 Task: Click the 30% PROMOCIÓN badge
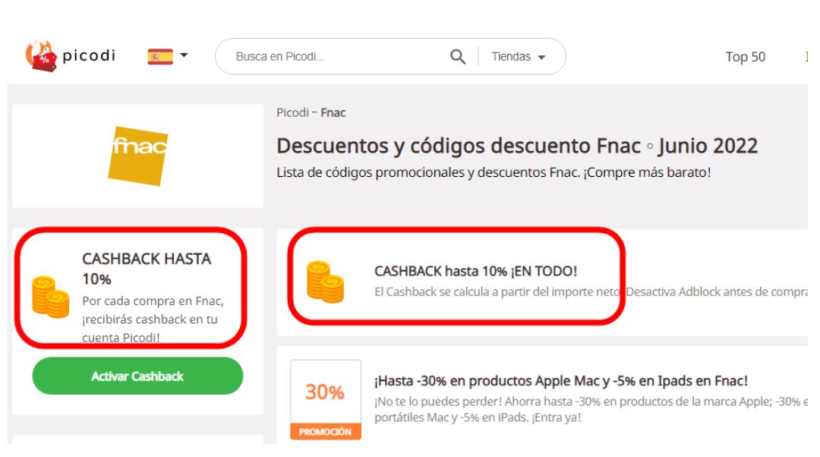click(325, 399)
